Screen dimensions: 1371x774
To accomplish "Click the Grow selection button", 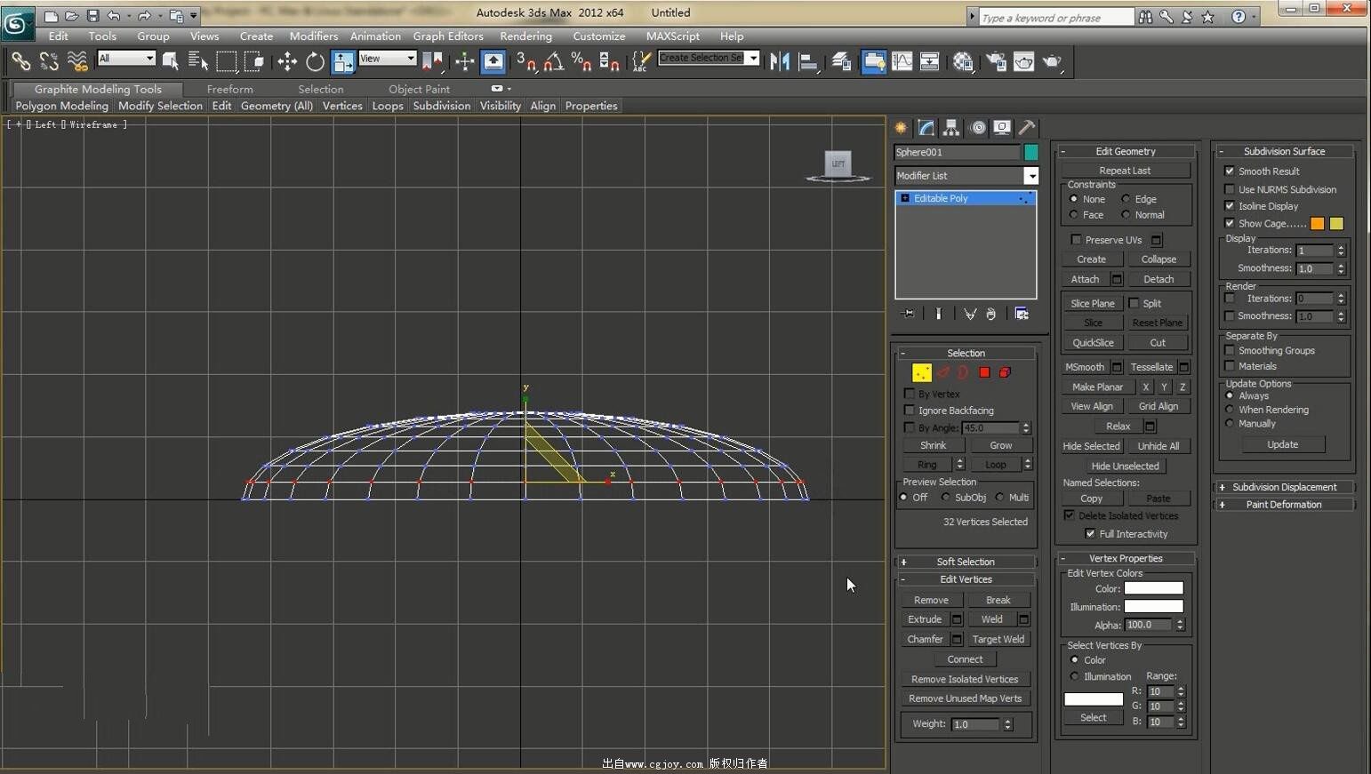I will point(1000,445).
